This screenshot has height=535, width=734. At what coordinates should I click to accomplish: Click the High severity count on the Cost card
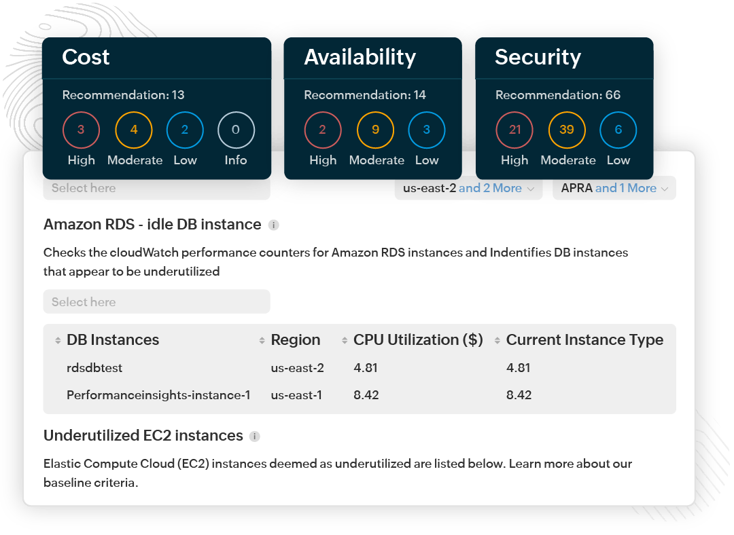pos(81,130)
